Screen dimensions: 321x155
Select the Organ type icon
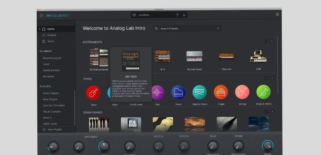point(221,92)
